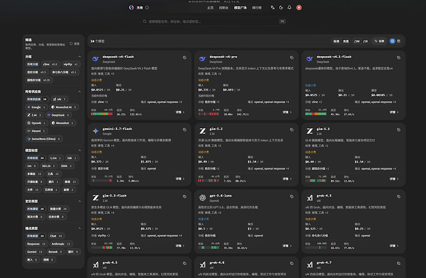Click Gemini star logo on gemini-3.7-flash card
426x278 pixels.
[x=95, y=131]
